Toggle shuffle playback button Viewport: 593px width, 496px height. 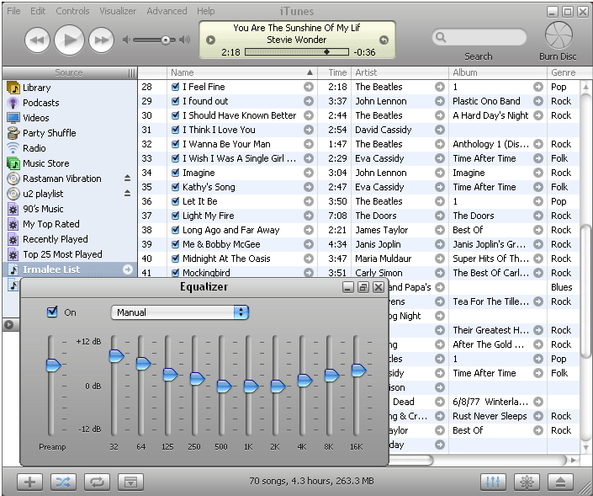click(63, 482)
